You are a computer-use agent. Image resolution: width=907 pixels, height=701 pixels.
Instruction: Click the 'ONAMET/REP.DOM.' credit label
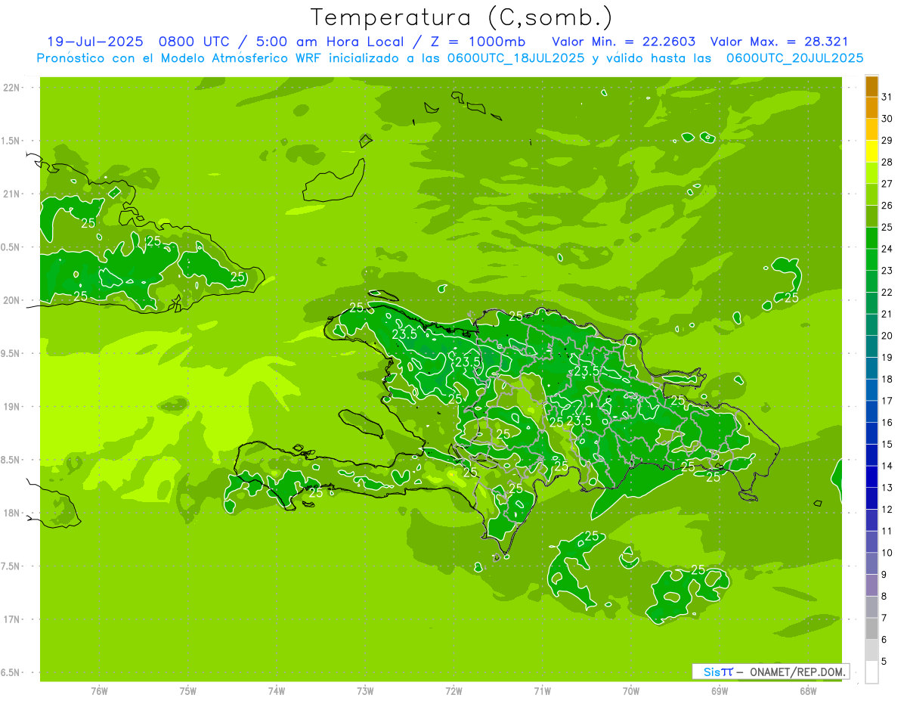point(797,672)
